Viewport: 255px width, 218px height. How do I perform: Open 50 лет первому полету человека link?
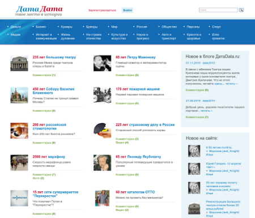[222, 185]
